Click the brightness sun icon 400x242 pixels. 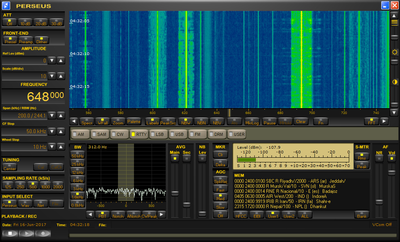click(x=395, y=52)
